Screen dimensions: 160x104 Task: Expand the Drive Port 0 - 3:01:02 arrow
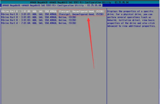click(2, 17)
